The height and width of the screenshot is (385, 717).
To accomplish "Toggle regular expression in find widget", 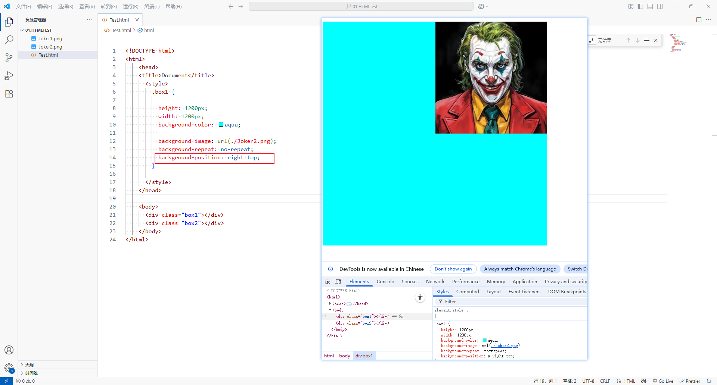I will [592, 40].
